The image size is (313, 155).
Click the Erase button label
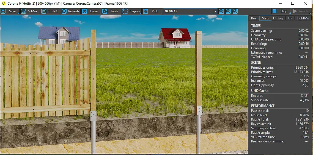pos(94,11)
